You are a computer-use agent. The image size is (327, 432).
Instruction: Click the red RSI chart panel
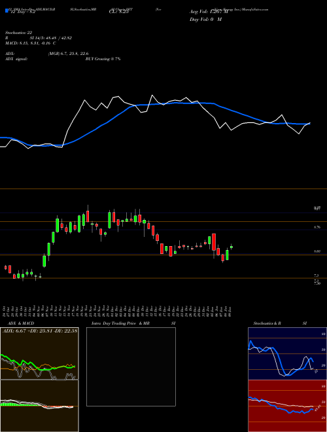(x=287, y=406)
